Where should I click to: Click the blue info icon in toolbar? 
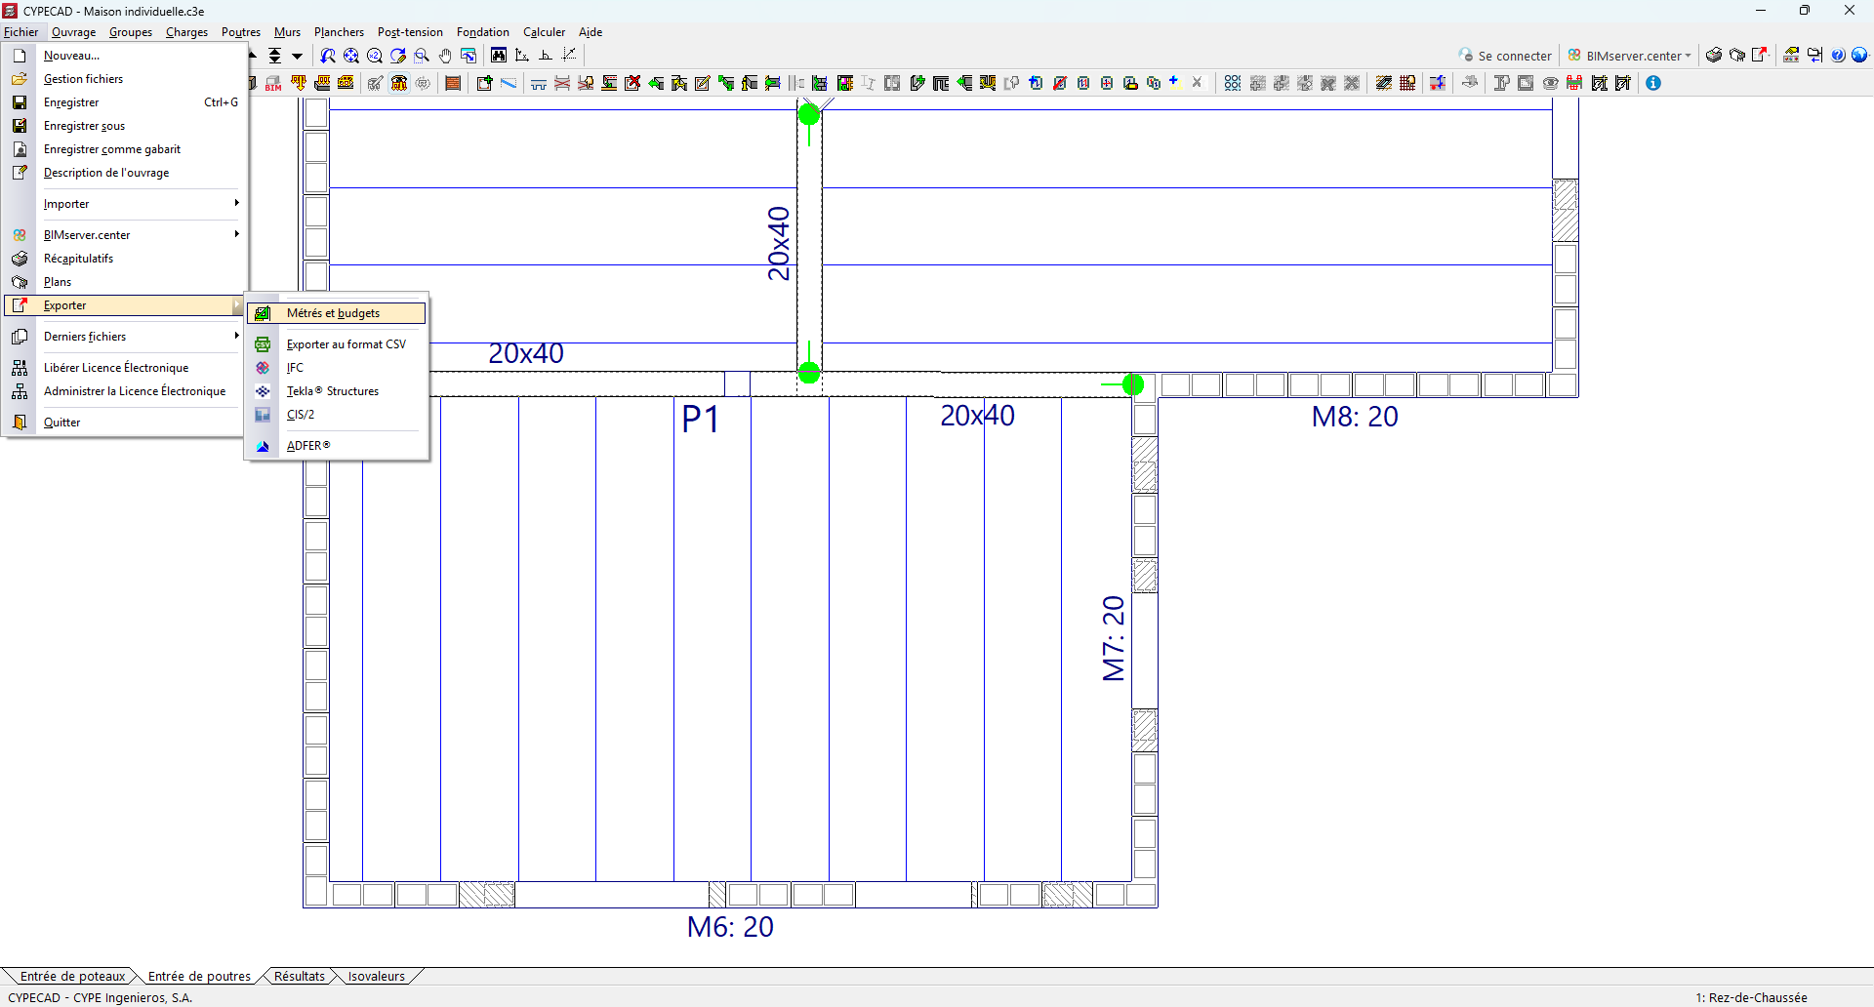[x=1653, y=83]
